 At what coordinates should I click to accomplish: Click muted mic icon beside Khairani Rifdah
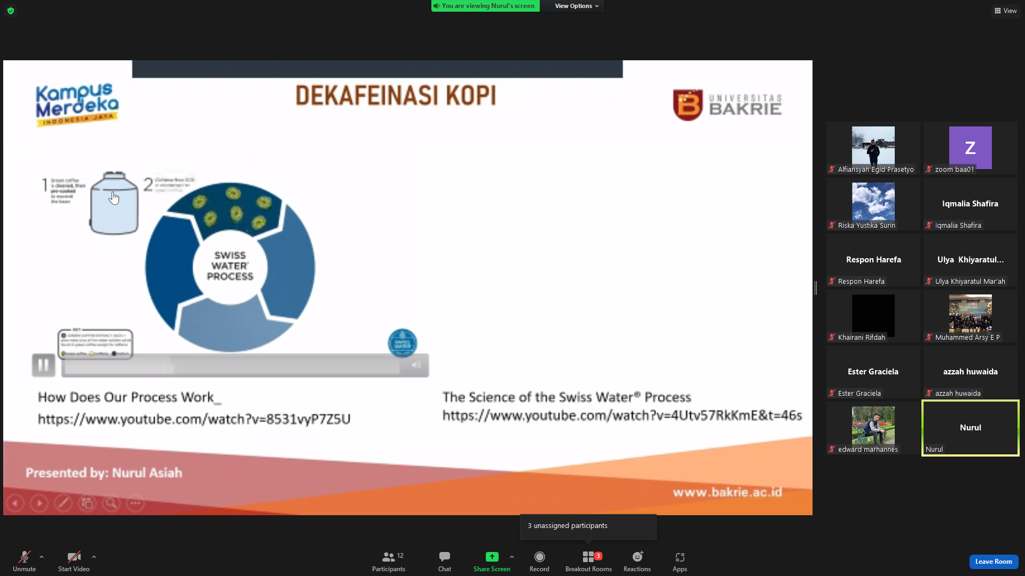pos(832,338)
